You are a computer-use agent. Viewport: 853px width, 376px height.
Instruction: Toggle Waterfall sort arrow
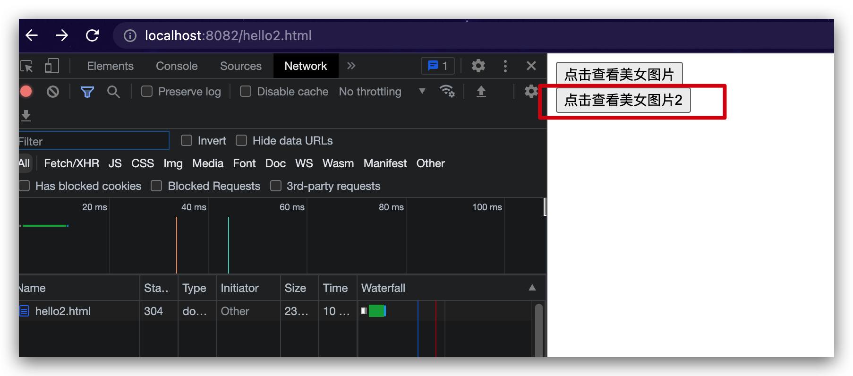point(532,288)
